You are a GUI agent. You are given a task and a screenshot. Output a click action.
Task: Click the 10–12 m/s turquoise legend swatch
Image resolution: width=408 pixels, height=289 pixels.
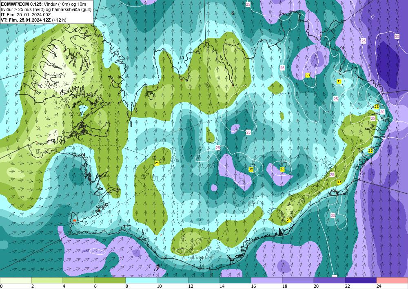pos(173,280)
